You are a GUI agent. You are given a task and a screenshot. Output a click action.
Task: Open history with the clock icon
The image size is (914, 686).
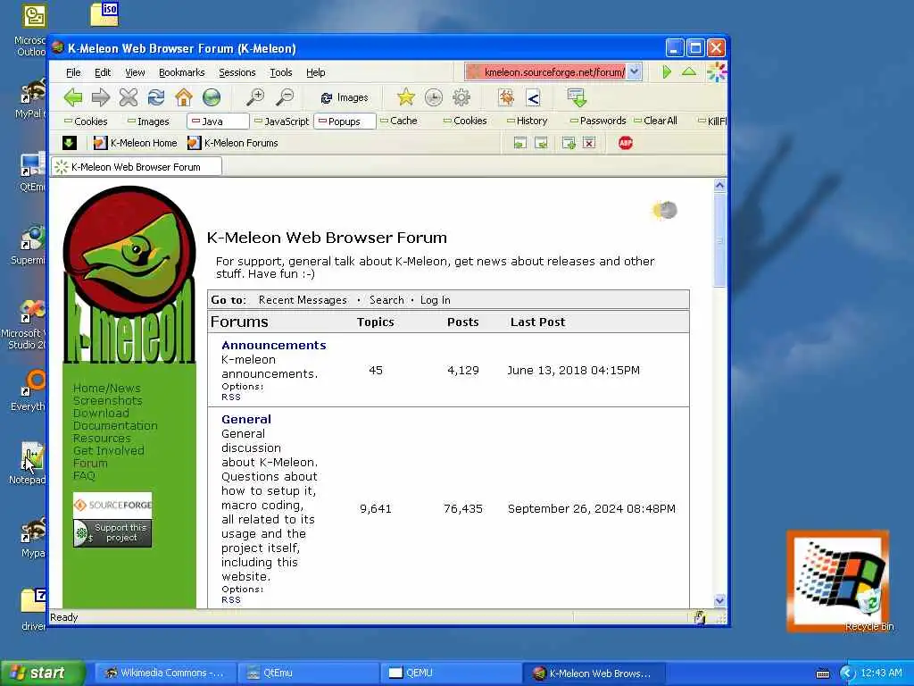tap(434, 97)
